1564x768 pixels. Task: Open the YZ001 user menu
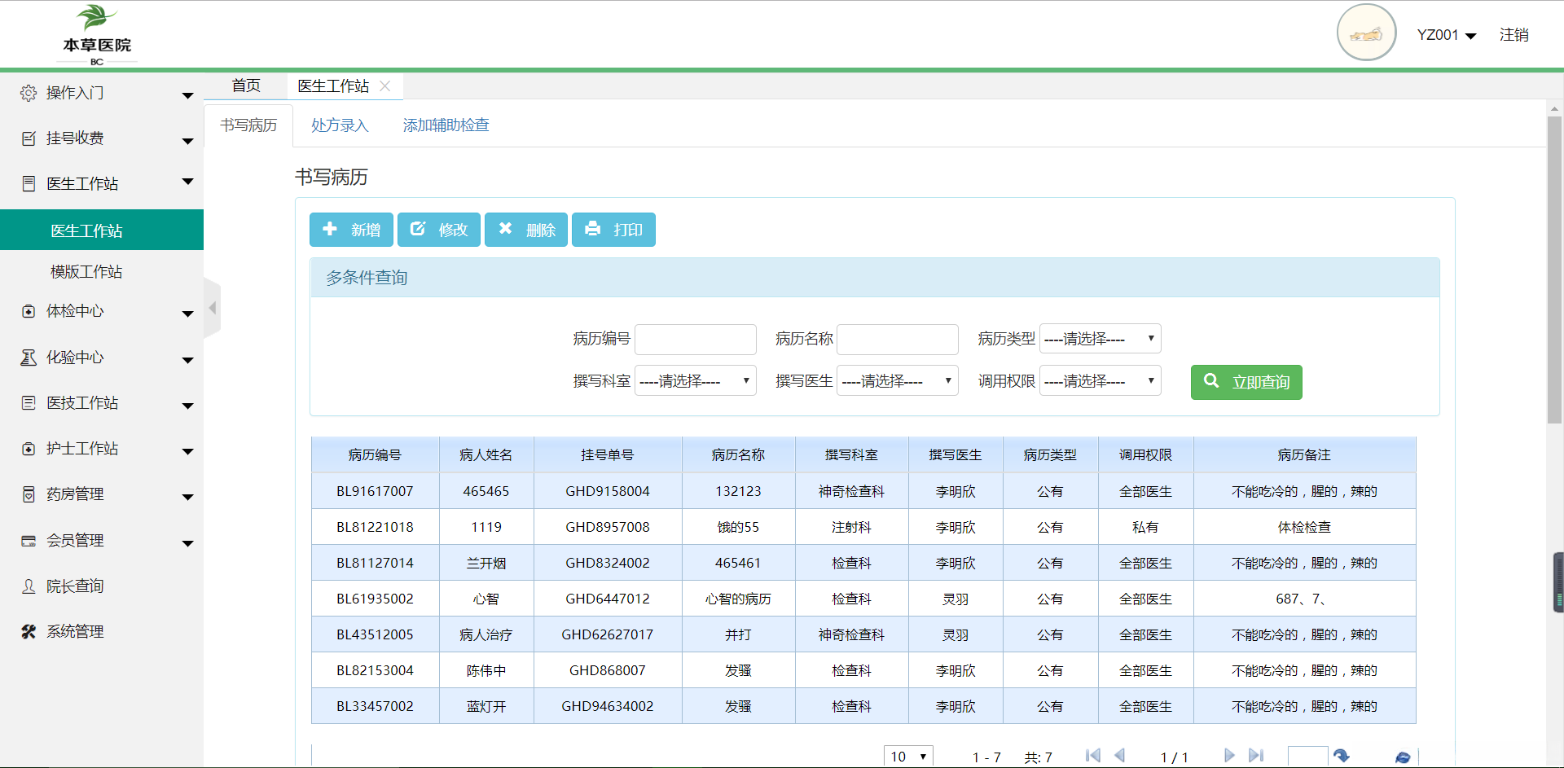point(1446,35)
